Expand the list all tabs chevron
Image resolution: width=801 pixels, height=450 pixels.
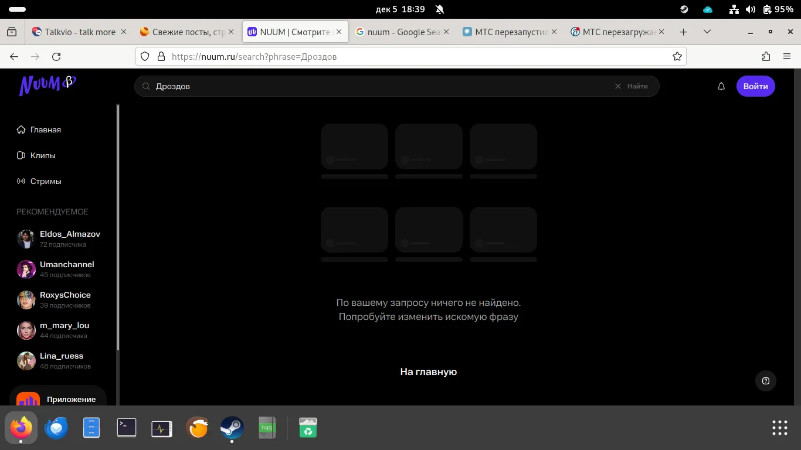(707, 32)
